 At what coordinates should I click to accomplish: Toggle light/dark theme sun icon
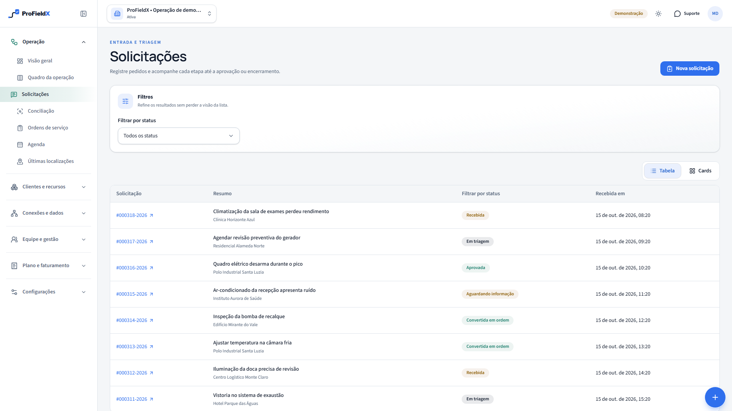point(658,14)
